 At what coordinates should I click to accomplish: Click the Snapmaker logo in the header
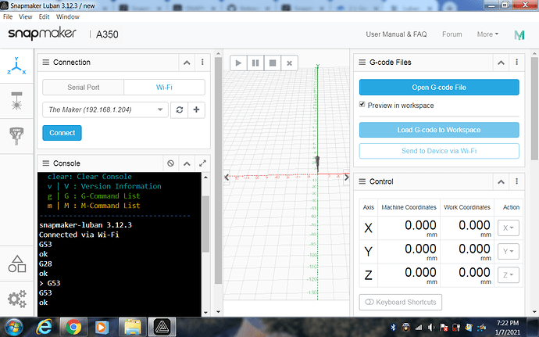pos(42,34)
